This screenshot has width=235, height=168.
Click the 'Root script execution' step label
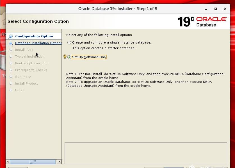[x=32, y=63]
